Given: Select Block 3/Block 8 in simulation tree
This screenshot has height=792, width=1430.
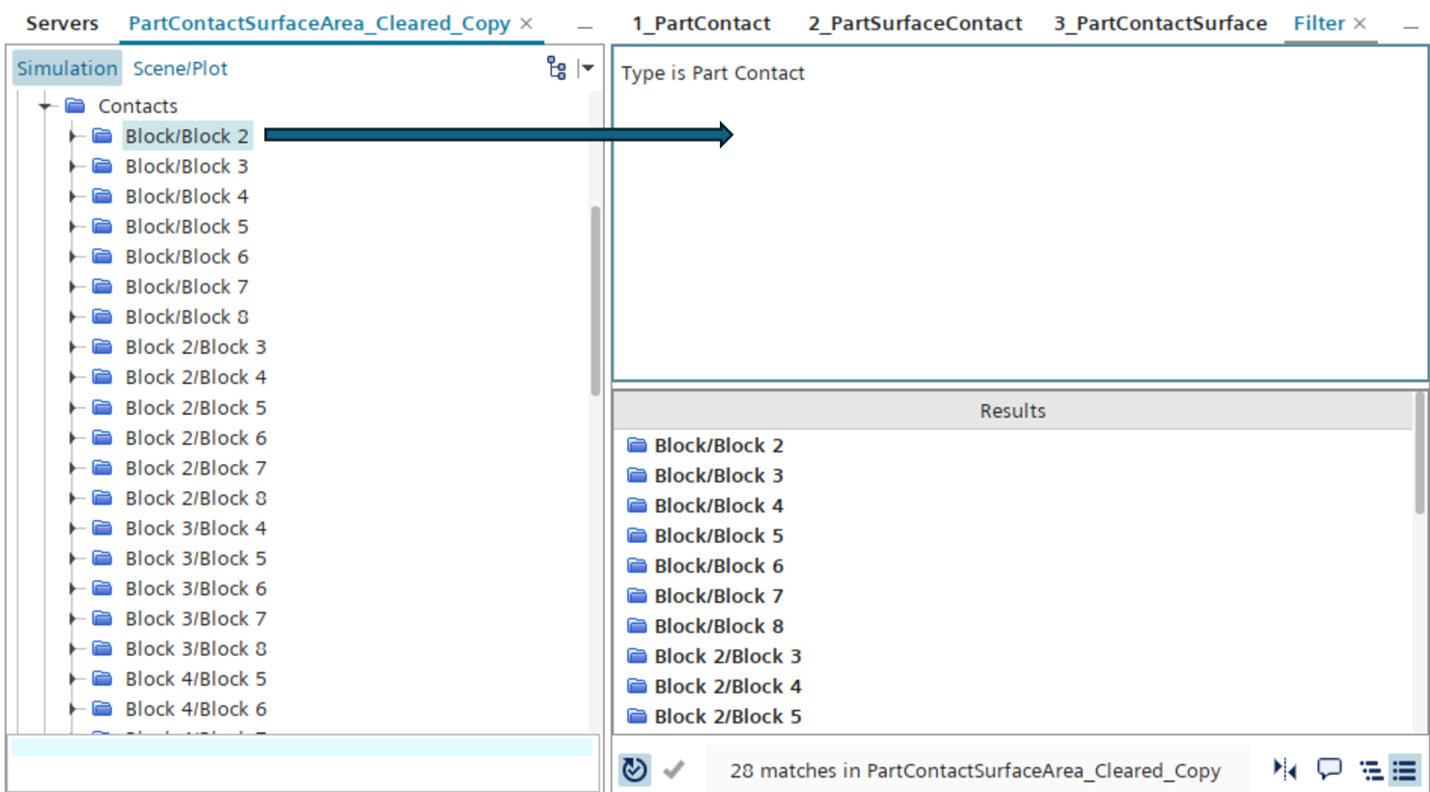Looking at the screenshot, I should click(x=196, y=648).
